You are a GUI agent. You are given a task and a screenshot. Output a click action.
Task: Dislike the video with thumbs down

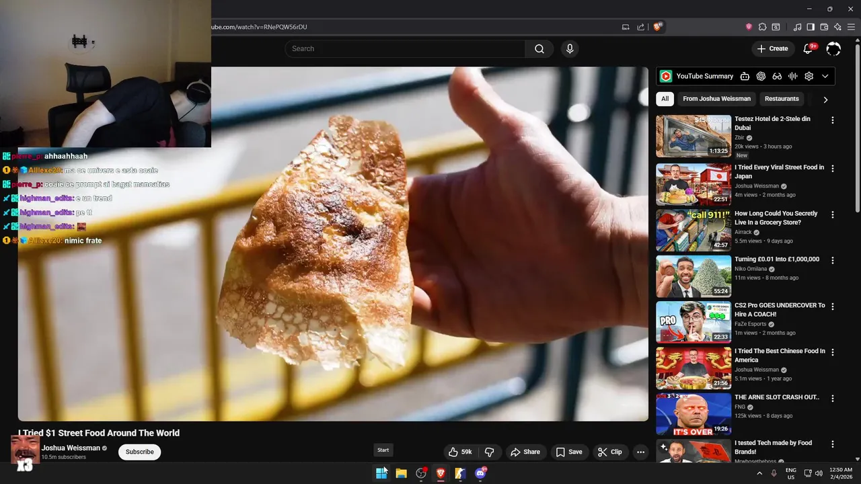[490, 452]
